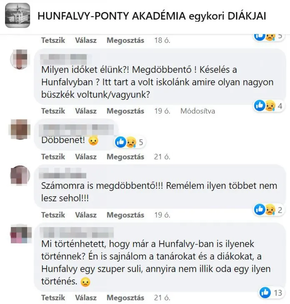Click Tetszik under the 'Milyen időket élünk' comment
Viewport: 290px width, 304px height.
pos(53,111)
